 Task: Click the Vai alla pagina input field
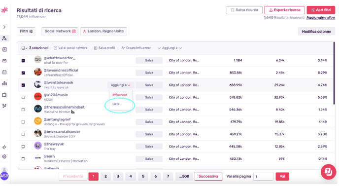click(x=263, y=177)
